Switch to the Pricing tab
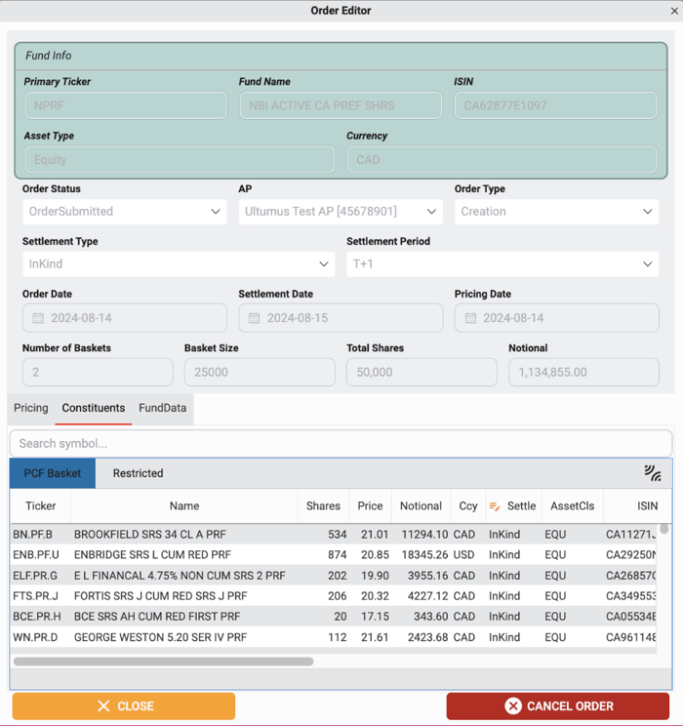The height and width of the screenshot is (726, 683). click(31, 408)
